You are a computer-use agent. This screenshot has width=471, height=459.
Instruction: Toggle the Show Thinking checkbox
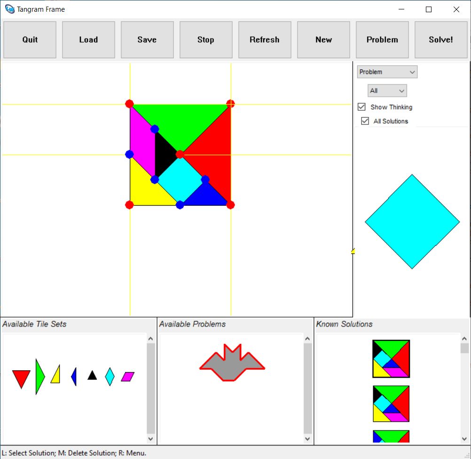361,107
